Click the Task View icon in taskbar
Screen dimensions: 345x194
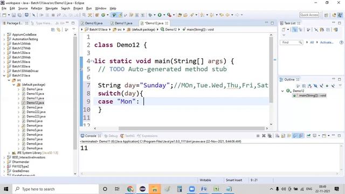point(117,189)
